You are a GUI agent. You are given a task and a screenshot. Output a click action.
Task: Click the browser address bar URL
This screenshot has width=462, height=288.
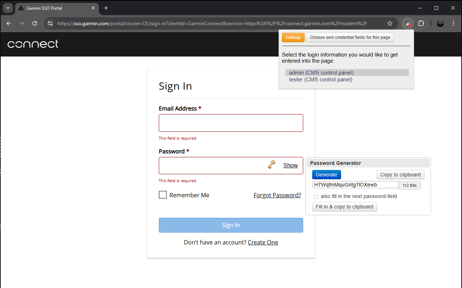[x=212, y=23]
